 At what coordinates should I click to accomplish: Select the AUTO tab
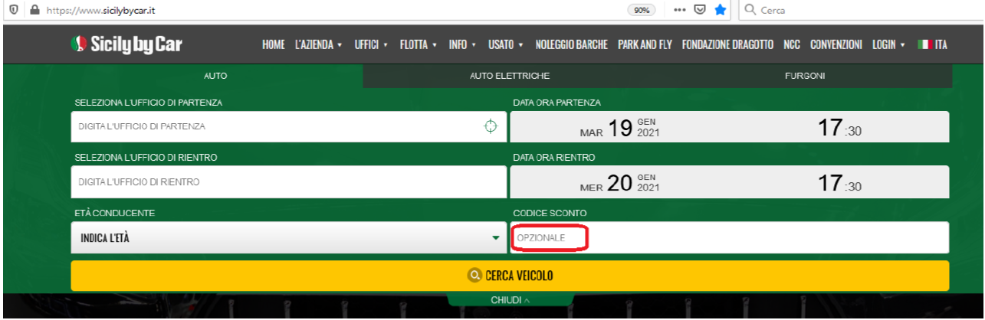215,76
